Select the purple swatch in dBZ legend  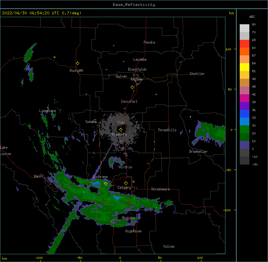[244, 106]
